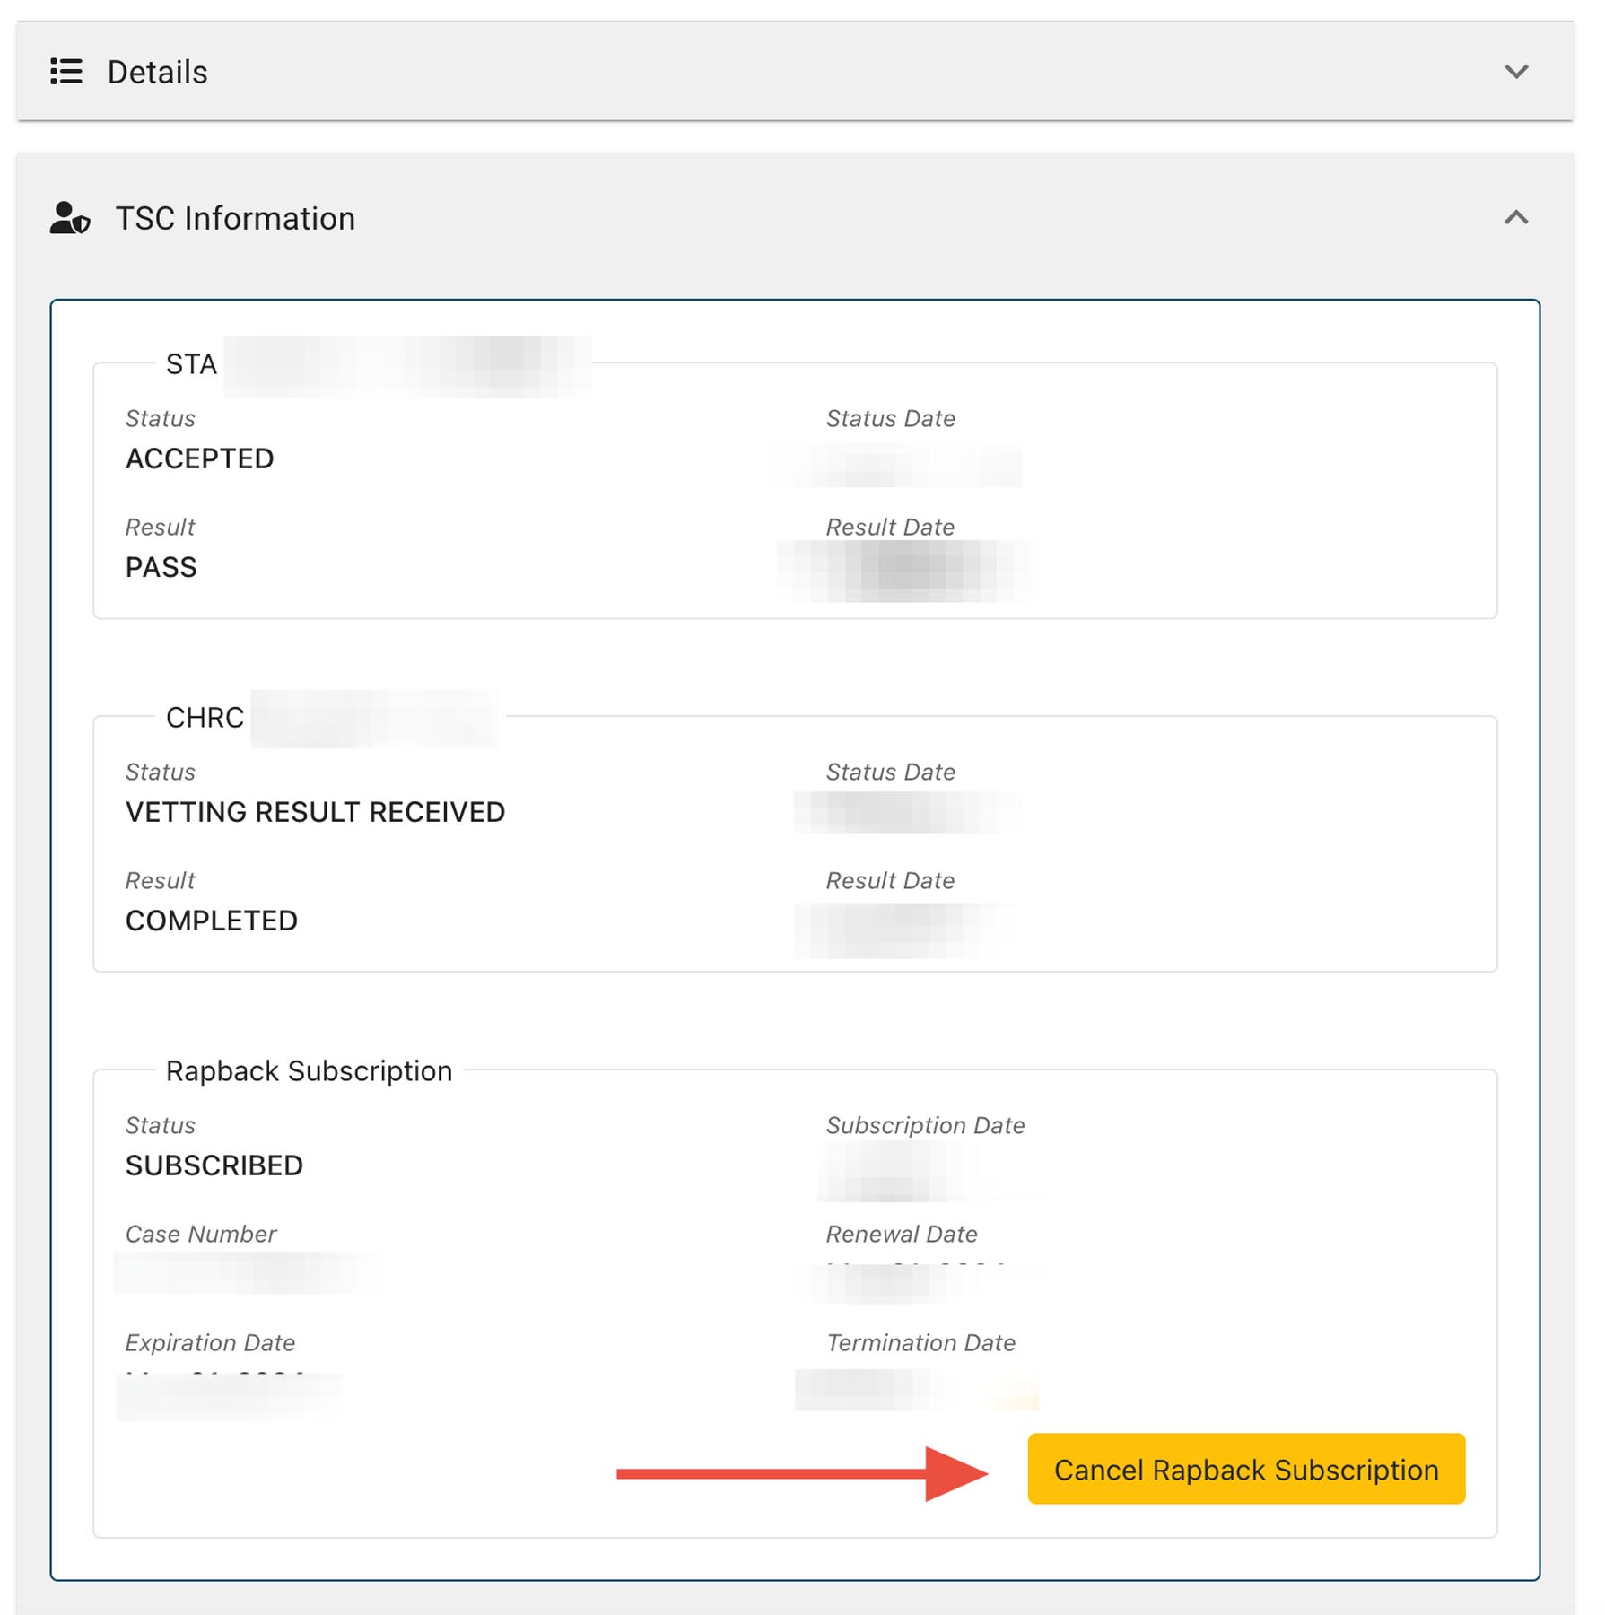This screenshot has height=1615, width=1605.
Task: Click the Subscription Date label
Action: coord(925,1126)
